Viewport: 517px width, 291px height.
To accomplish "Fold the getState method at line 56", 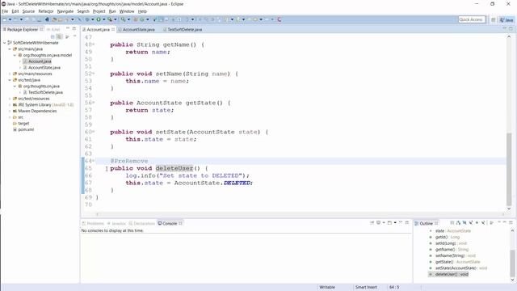I will point(94,103).
